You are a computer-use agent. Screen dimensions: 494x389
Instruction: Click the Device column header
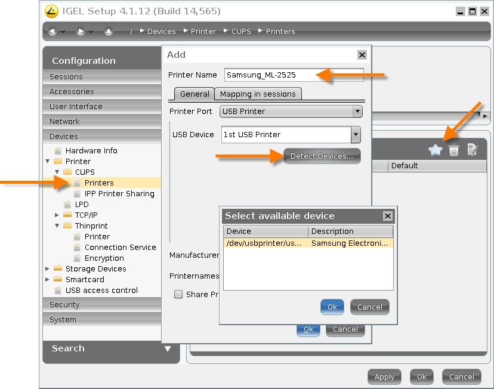pos(265,231)
